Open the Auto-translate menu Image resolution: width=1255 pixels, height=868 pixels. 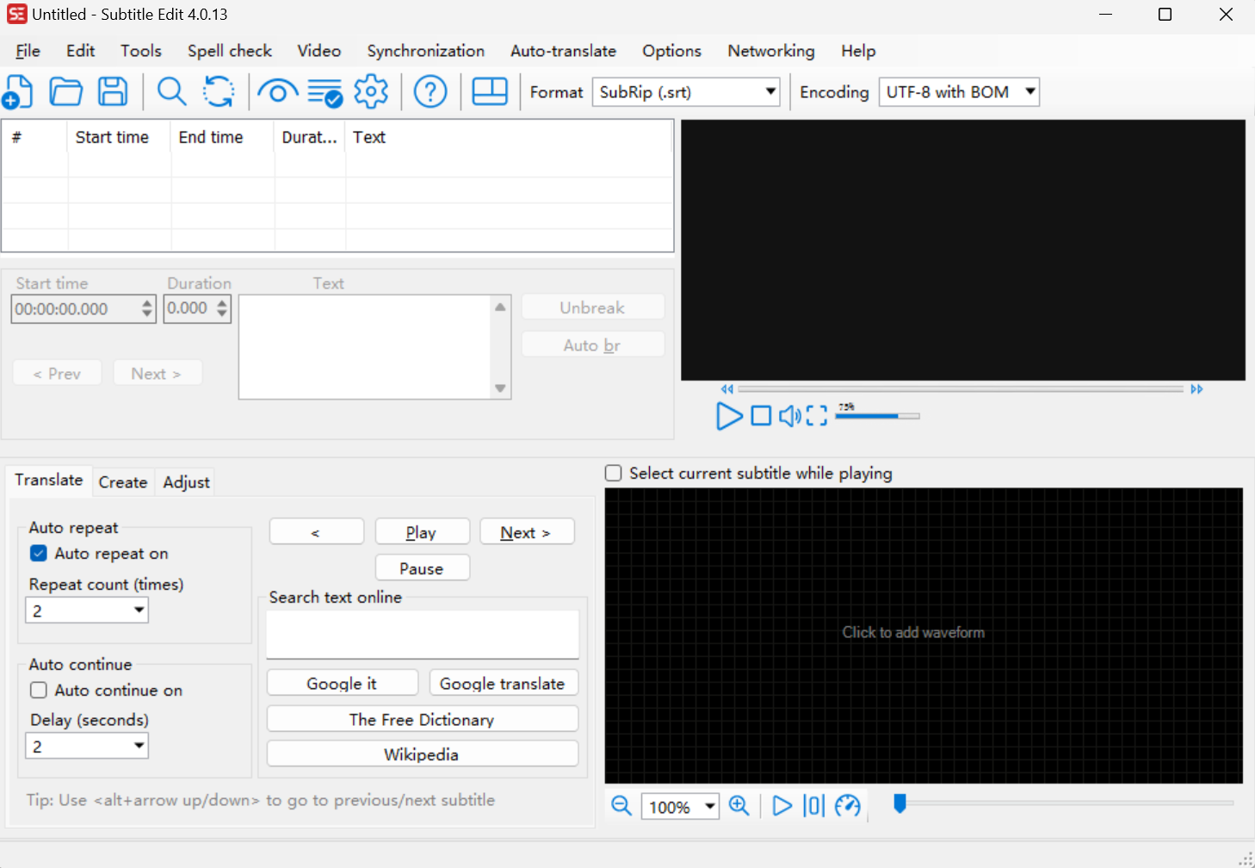tap(563, 51)
